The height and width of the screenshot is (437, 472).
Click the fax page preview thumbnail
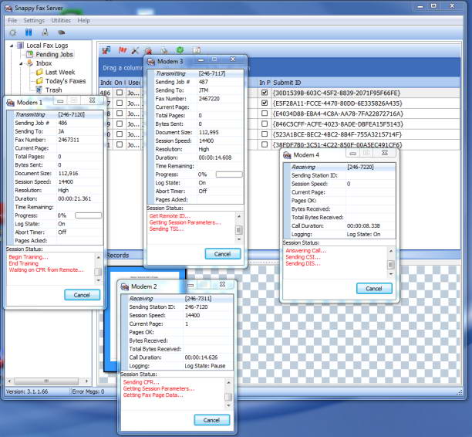click(x=145, y=320)
